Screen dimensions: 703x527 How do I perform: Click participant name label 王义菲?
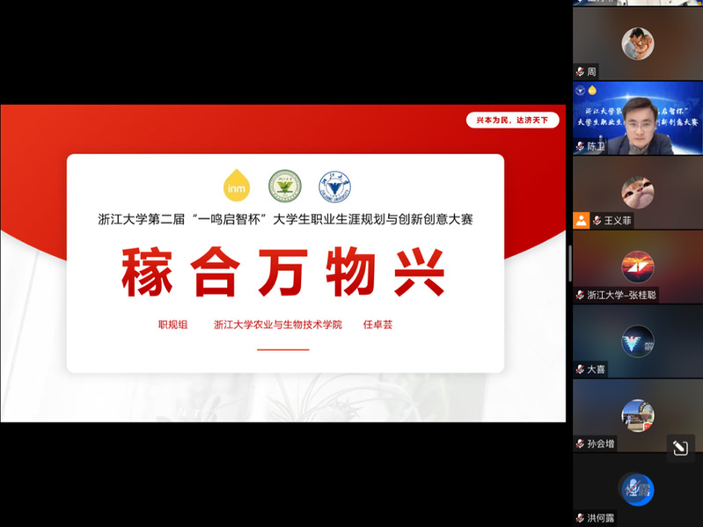click(x=618, y=221)
